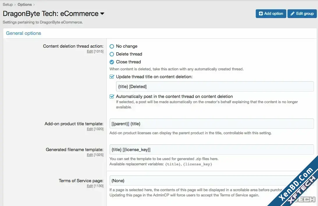The width and height of the screenshot is (318, 206).
Task: Click the Terms of Service page label
Action: point(81,181)
